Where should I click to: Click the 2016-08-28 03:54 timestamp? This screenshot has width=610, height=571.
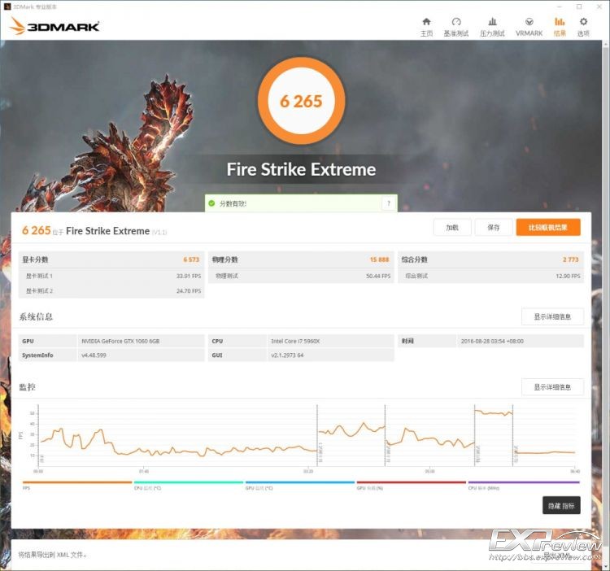click(492, 341)
